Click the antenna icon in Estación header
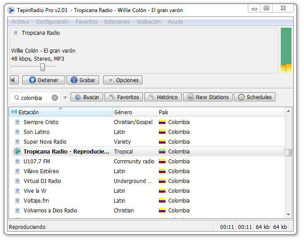Viewport: 304px width, 241px height. (x=14, y=112)
